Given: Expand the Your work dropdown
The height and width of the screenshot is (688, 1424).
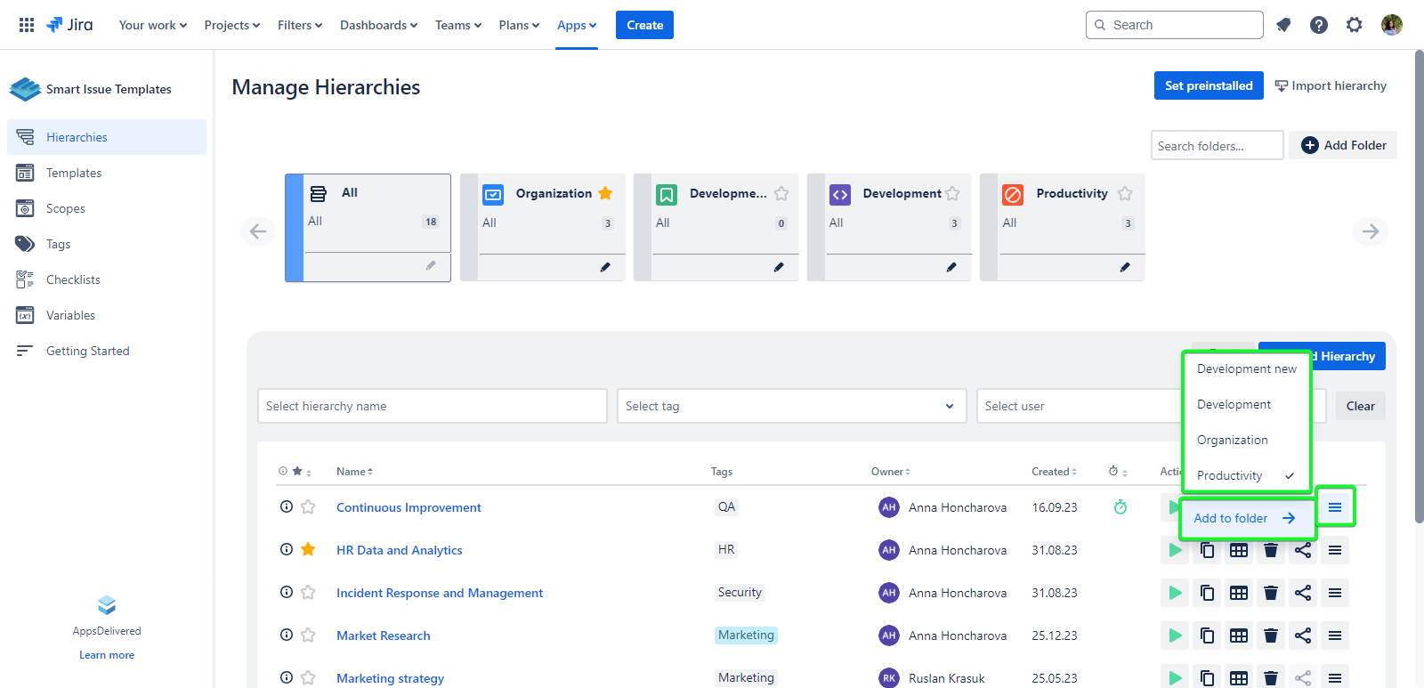Looking at the screenshot, I should [153, 25].
